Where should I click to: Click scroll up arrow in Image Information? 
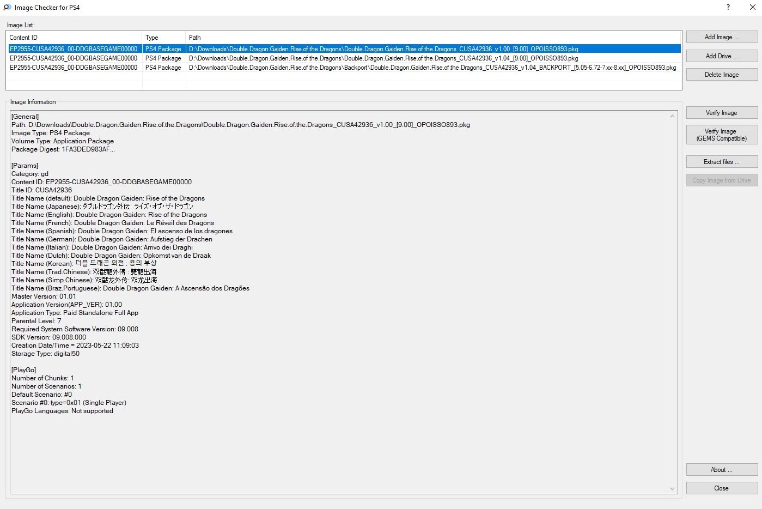tap(672, 116)
